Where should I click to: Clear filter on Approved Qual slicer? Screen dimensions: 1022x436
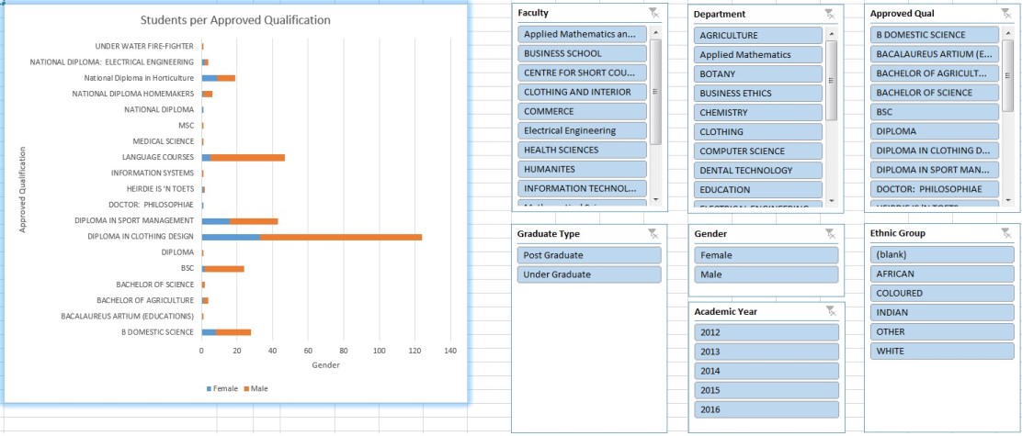pos(1005,14)
